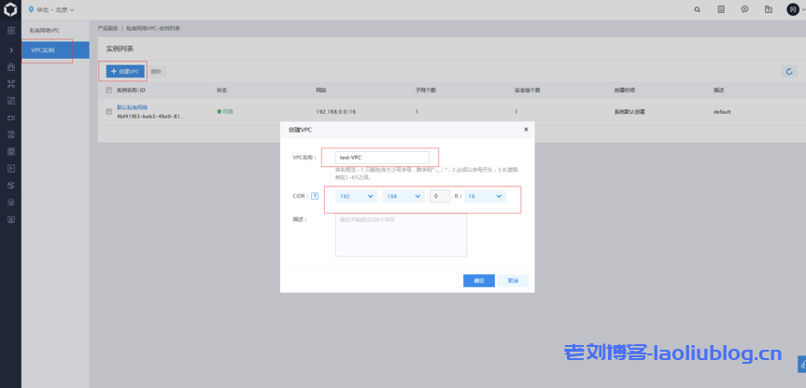Viewport: 806px width, 388px height.
Task: Open the 华北-北京 region dropdown
Action: click(x=51, y=9)
